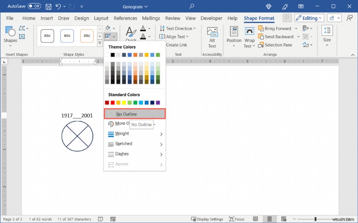Open the Bring Forward dropdown arrow
The image size is (358, 223).
point(296,29)
